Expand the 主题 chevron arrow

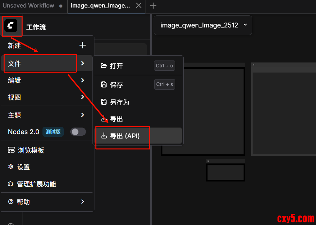click(83, 115)
